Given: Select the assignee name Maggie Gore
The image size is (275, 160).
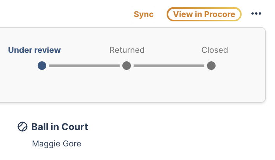Looking at the screenshot, I should pyautogui.click(x=56, y=144).
